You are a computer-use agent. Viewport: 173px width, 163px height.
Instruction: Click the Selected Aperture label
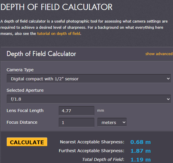25,90
